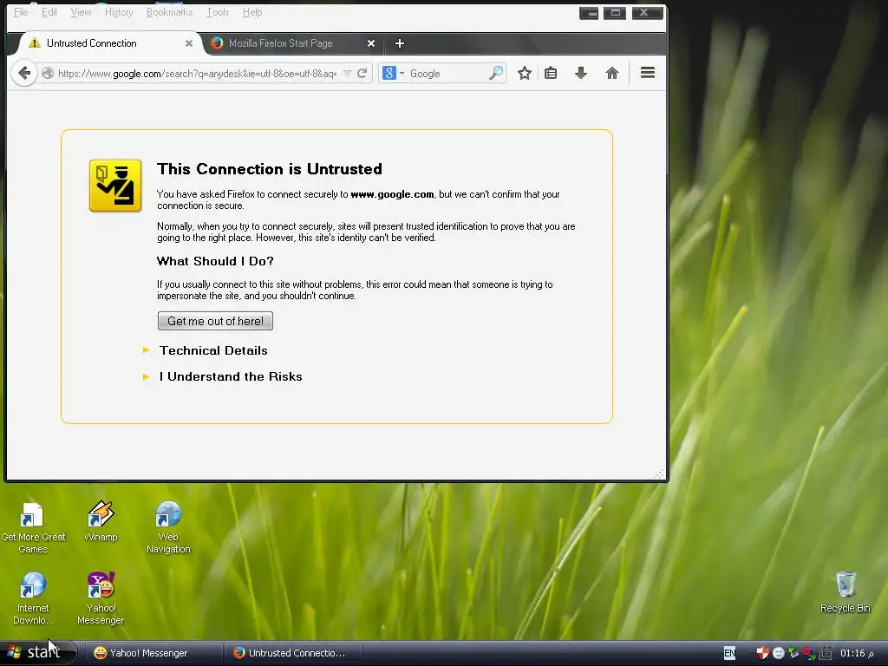The image size is (888, 666).
Task: Bookmark this page with the star icon
Action: [525, 73]
